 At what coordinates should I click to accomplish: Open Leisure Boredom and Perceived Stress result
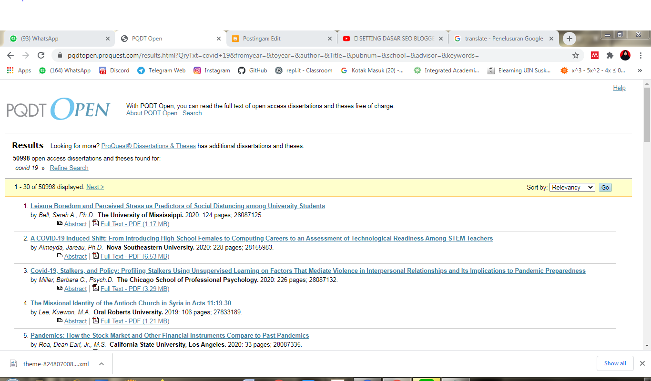point(178,206)
